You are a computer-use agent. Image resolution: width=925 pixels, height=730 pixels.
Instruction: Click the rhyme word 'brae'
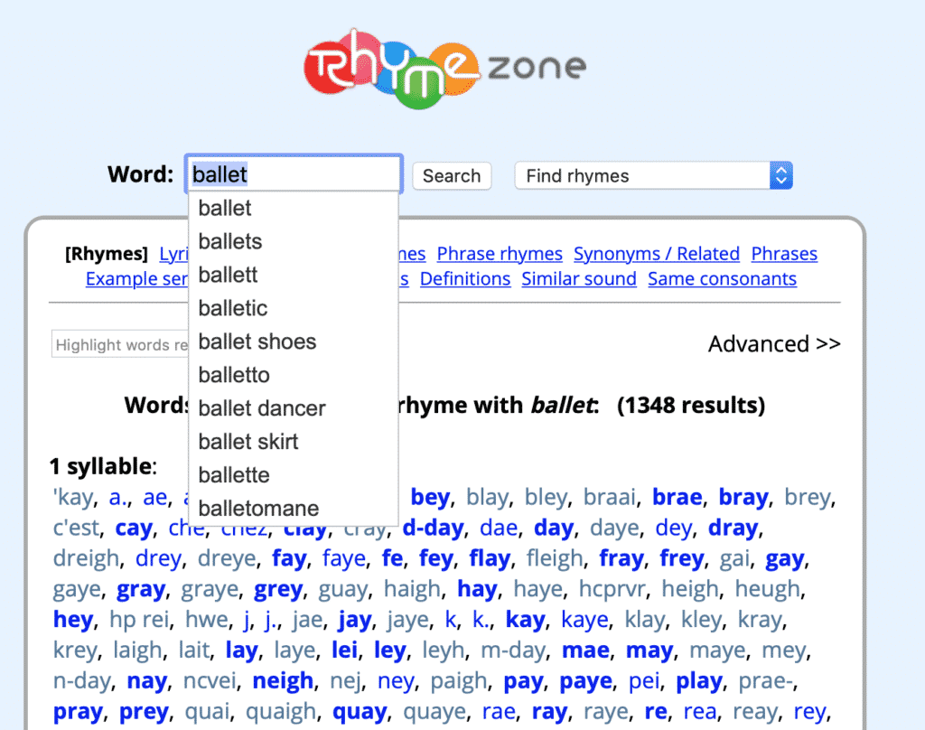(677, 498)
